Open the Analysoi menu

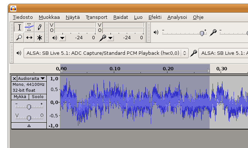[177, 17]
